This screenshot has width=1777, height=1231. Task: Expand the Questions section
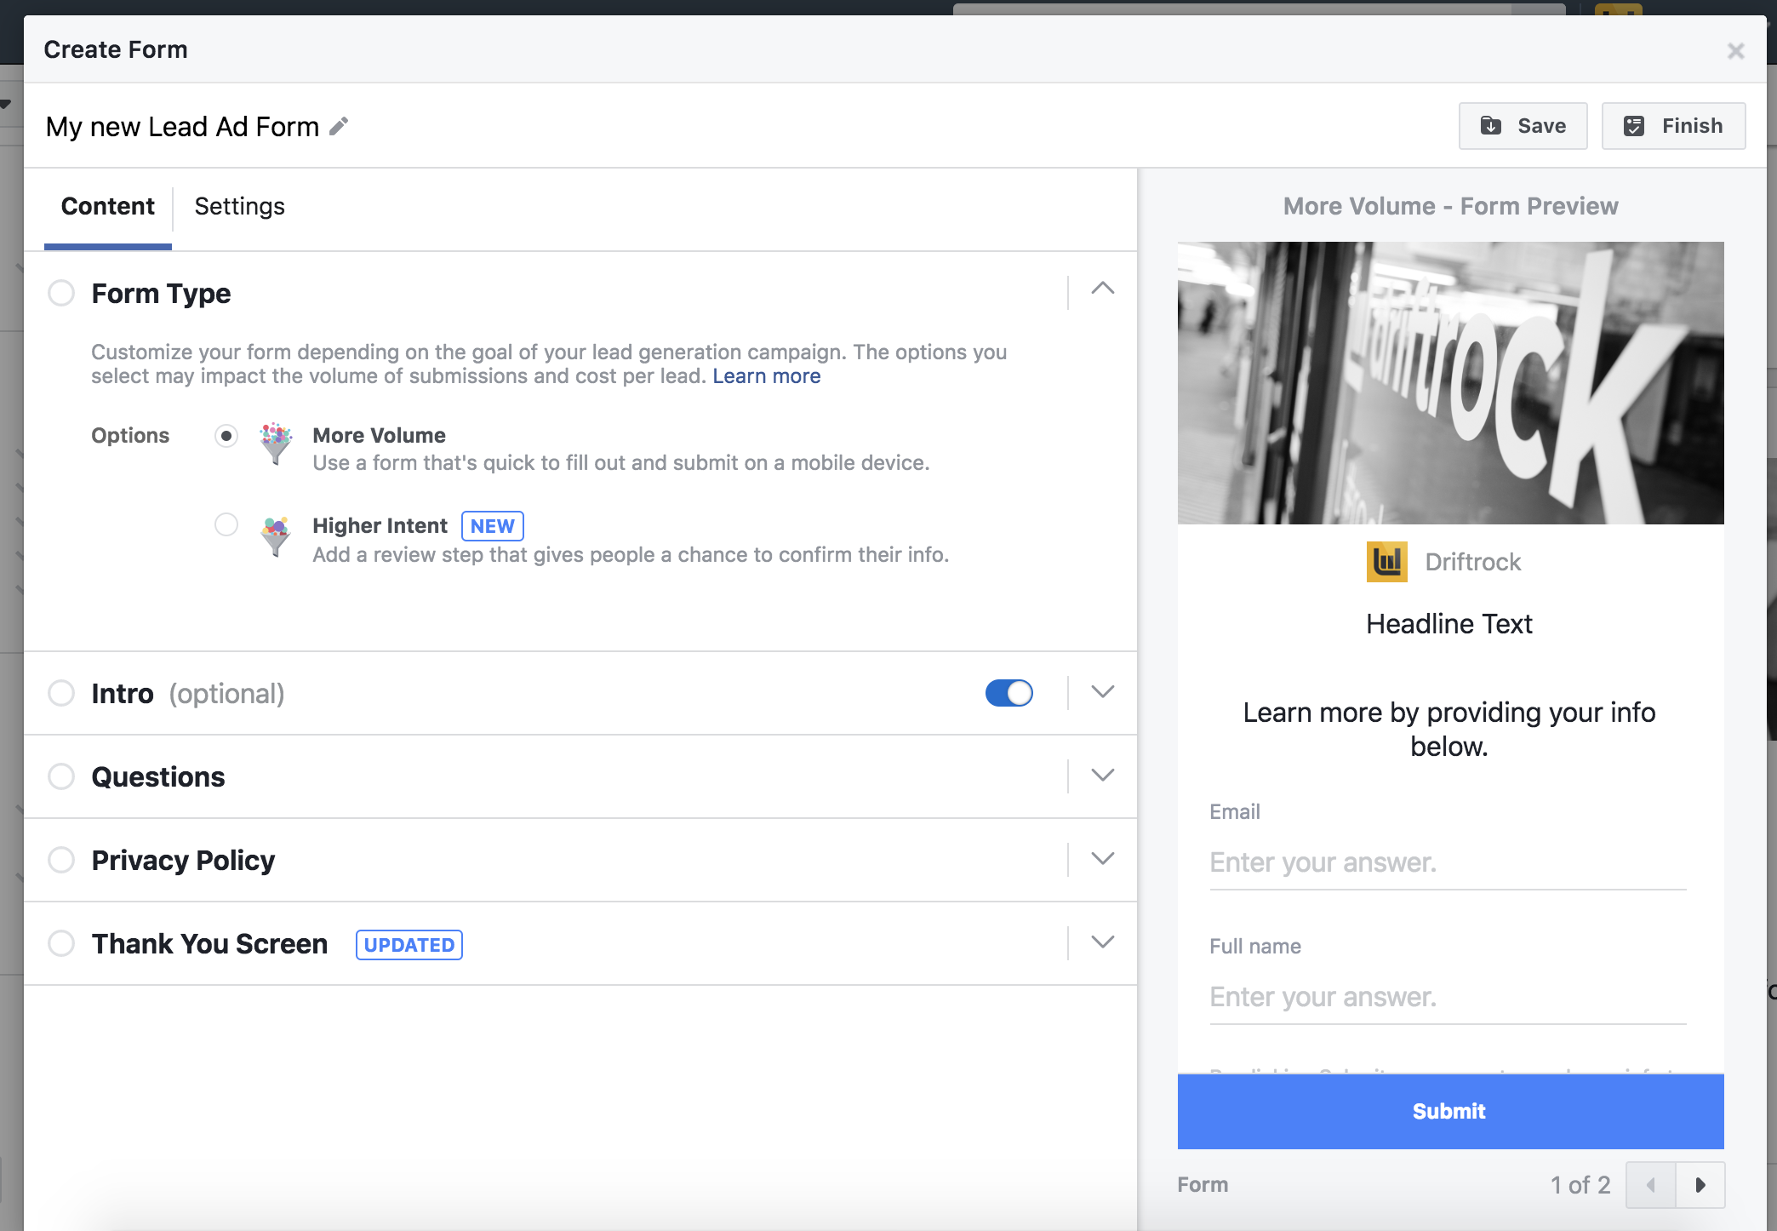pyautogui.click(x=1102, y=776)
